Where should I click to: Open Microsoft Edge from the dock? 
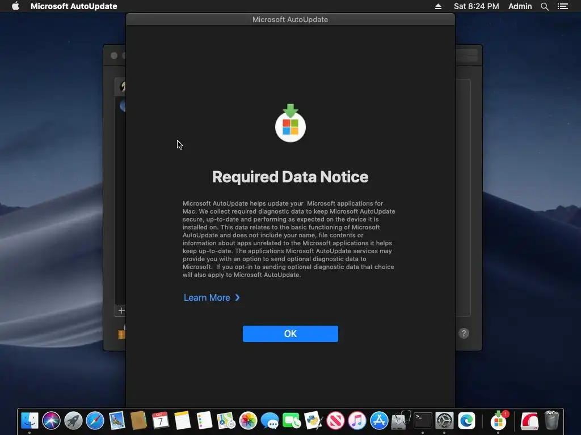tap(466, 421)
